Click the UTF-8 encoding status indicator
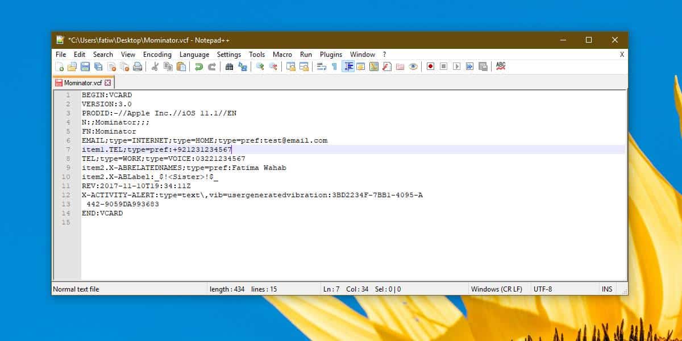Screen dimensions: 682x341 [542, 289]
